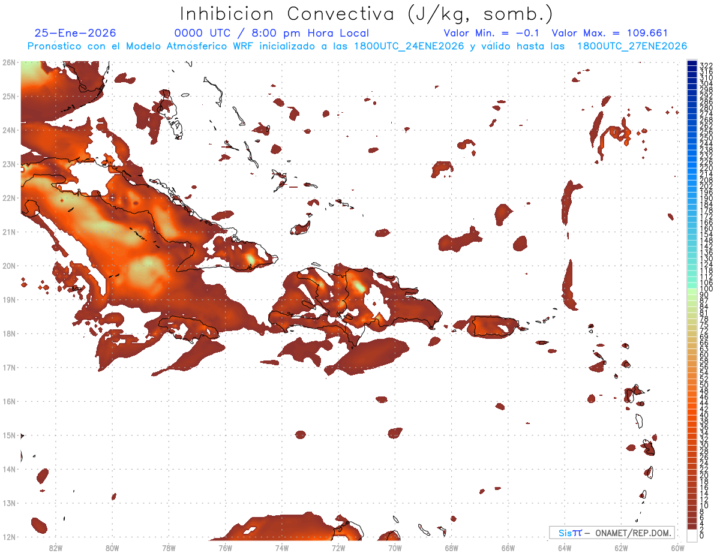
Task: Click the '64W' longitude label
Action: click(x=564, y=547)
